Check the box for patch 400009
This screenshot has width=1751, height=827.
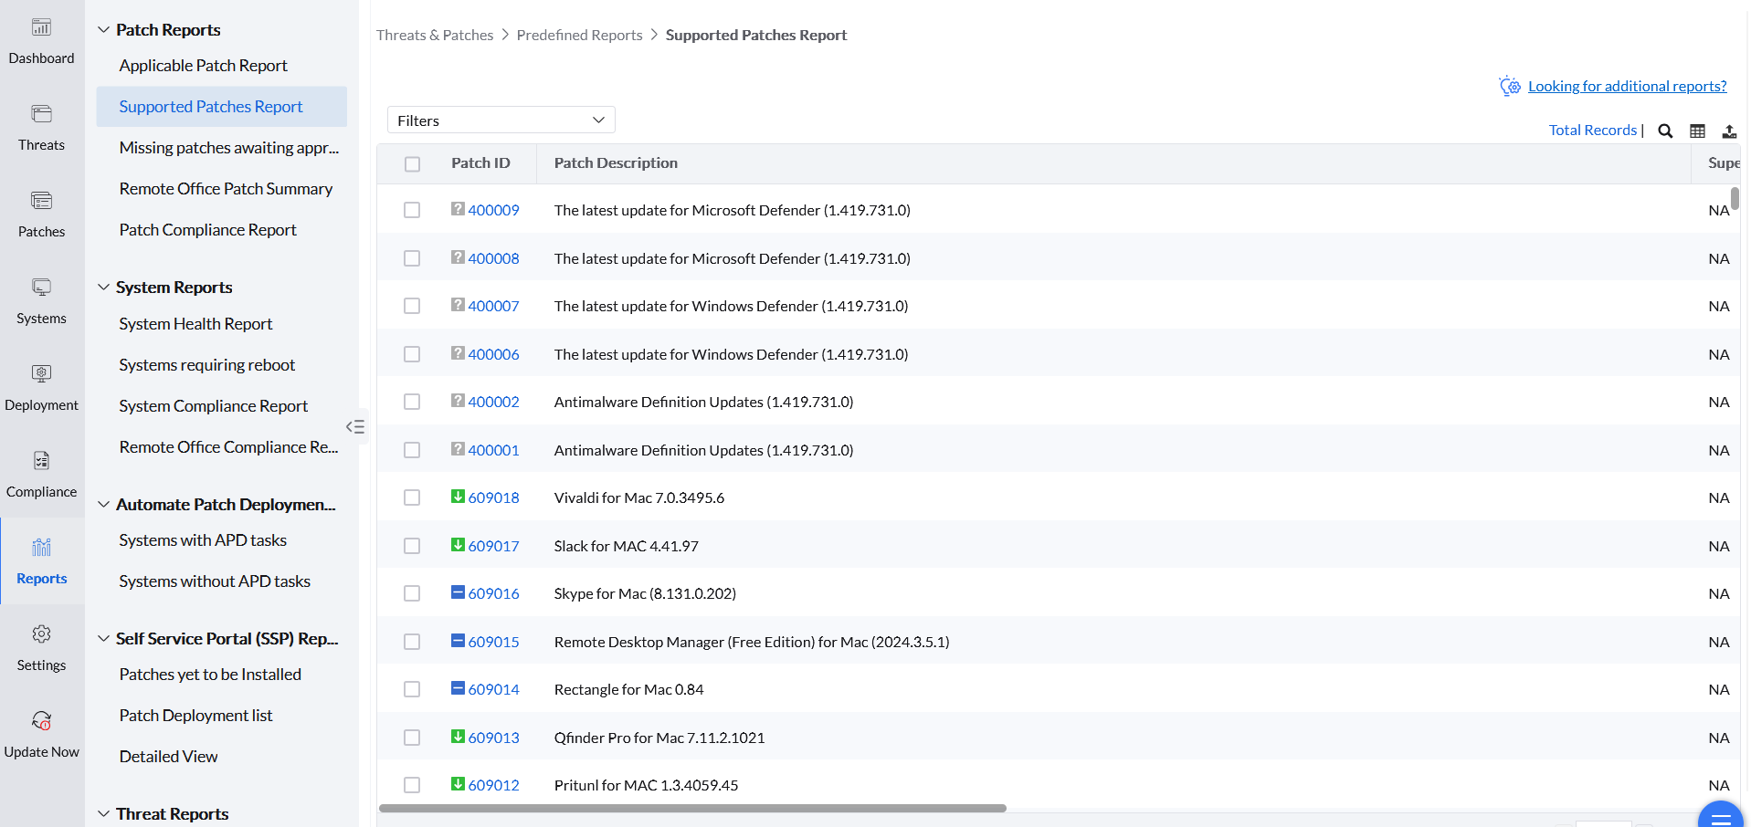[x=412, y=210]
